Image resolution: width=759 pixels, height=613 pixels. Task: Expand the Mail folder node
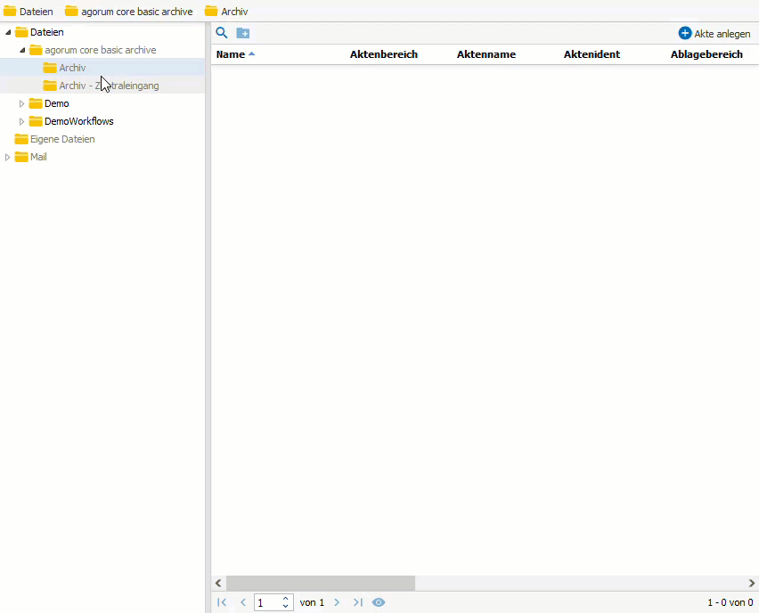click(8, 157)
